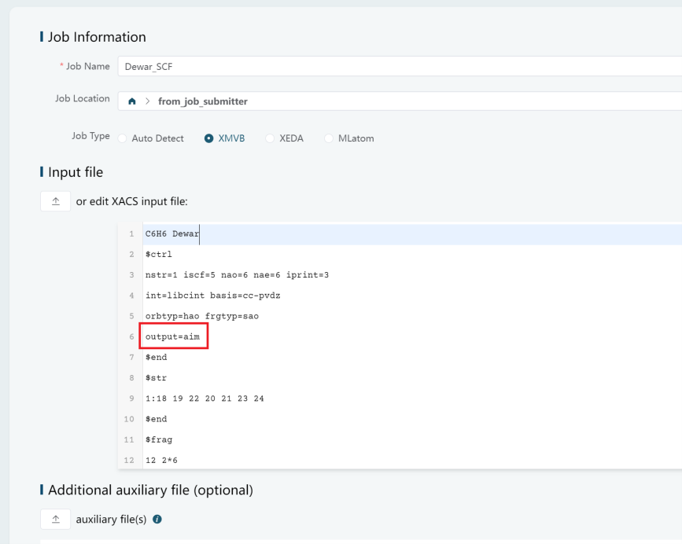682x544 pixels.
Task: Click the input file upload icon
Action: [56, 201]
